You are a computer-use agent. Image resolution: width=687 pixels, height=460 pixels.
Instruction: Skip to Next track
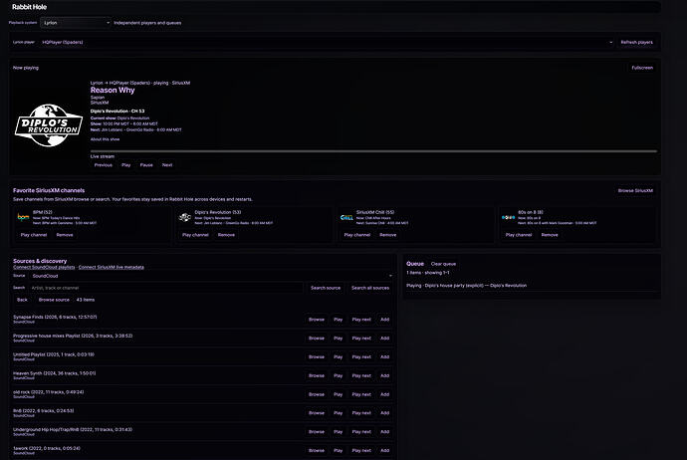pos(167,165)
